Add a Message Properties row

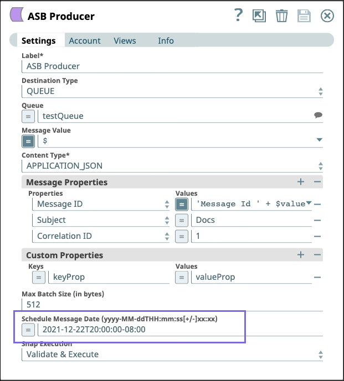[x=301, y=182]
